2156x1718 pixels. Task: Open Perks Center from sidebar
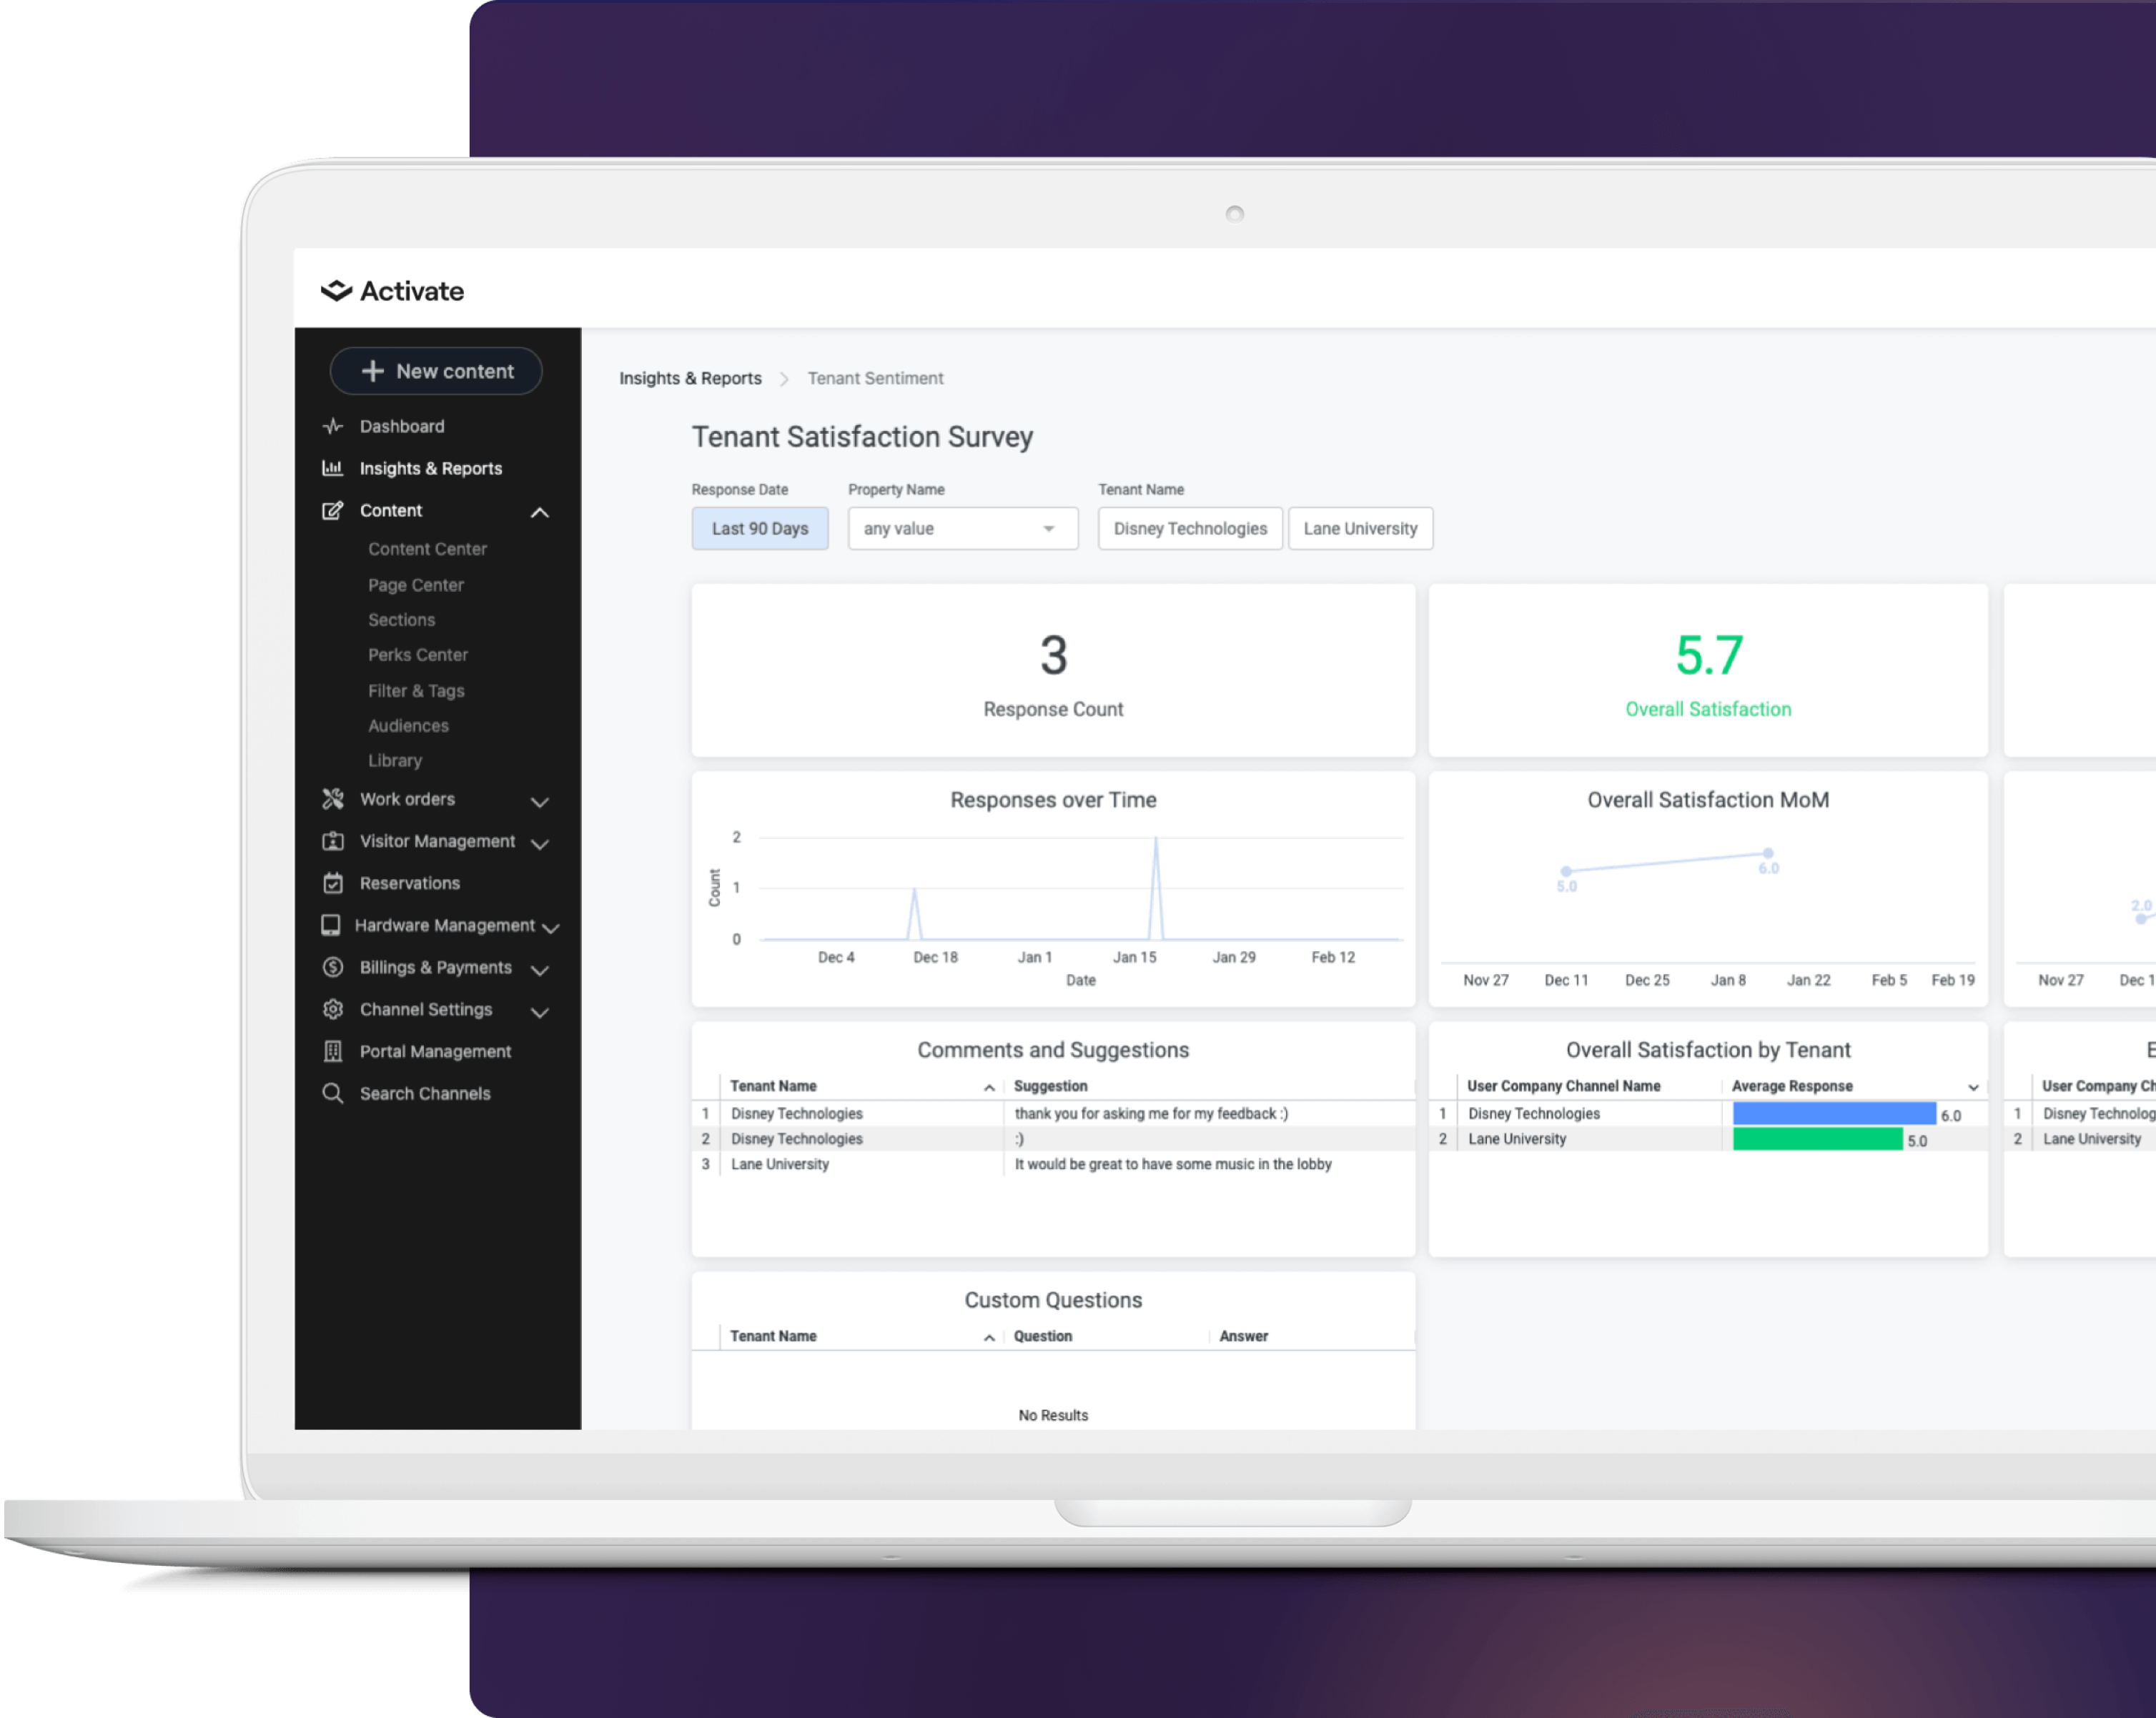point(417,655)
